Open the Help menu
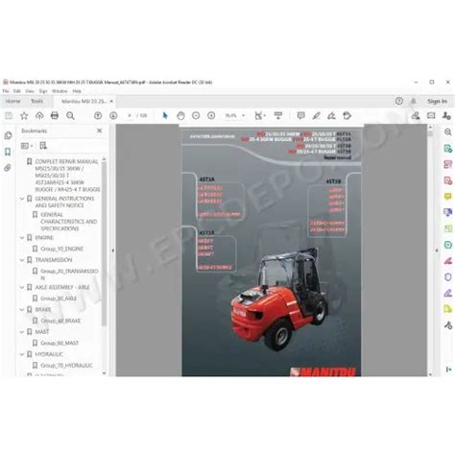Viewport: 455px width, 455px height. [x=77, y=91]
